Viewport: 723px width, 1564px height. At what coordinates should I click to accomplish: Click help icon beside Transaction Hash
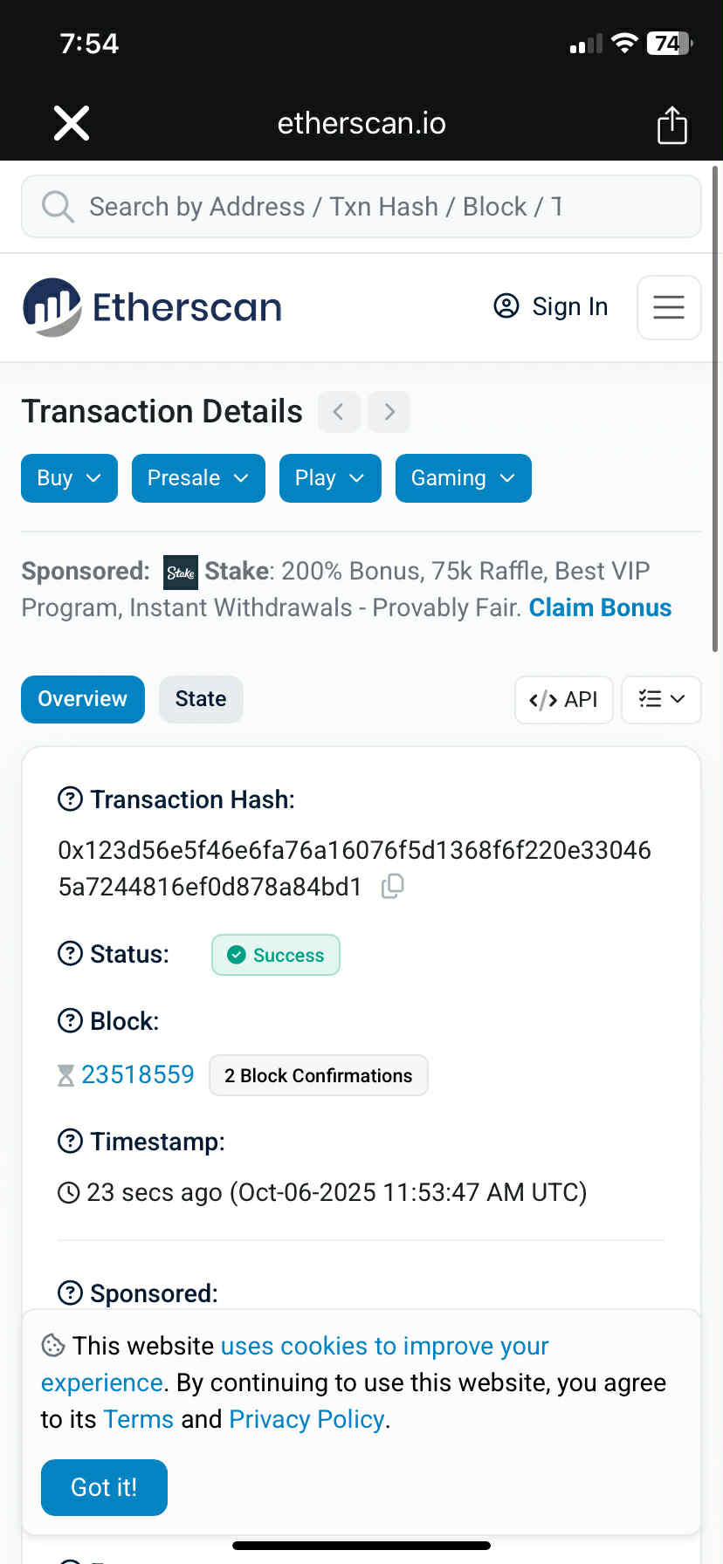pos(70,799)
